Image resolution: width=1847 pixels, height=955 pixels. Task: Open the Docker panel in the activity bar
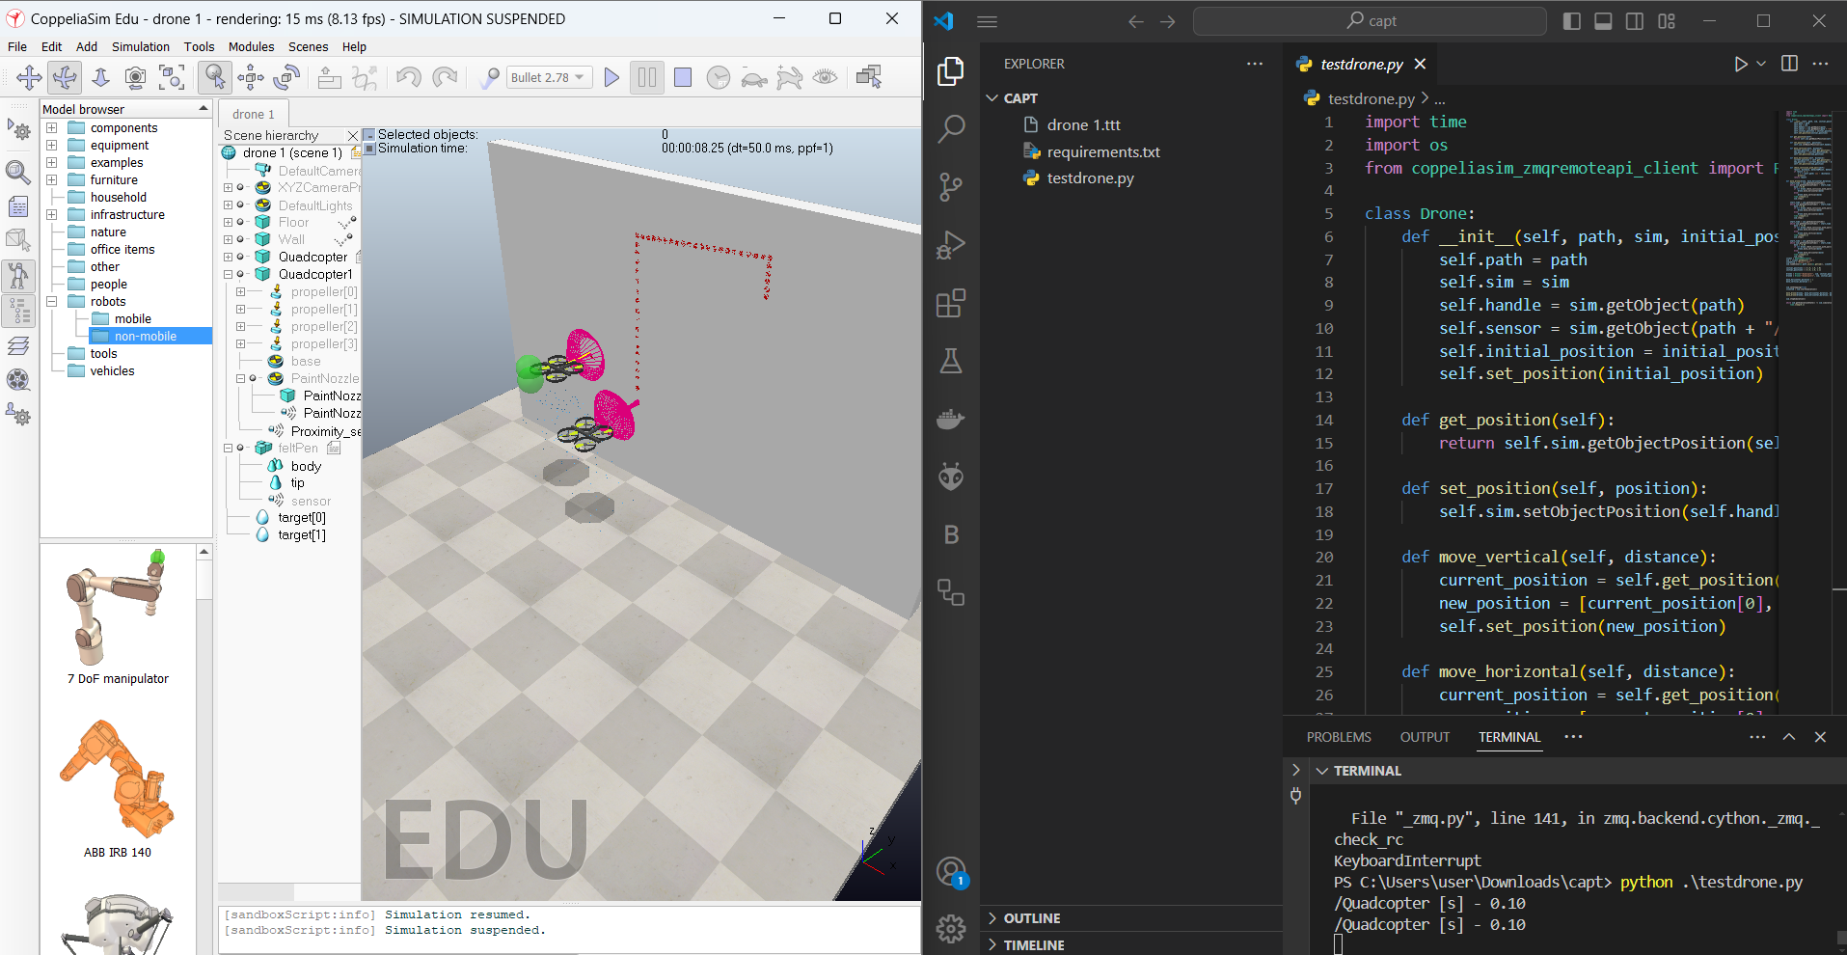tap(951, 420)
